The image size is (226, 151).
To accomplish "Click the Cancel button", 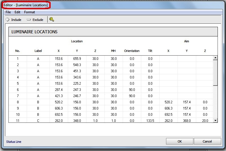I will [207, 141].
